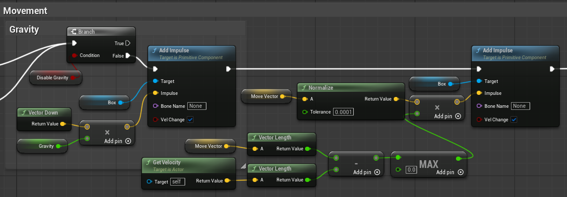Click the Get Velocity Target pin
Viewport: 567px width, 197px height.
pyautogui.click(x=149, y=181)
